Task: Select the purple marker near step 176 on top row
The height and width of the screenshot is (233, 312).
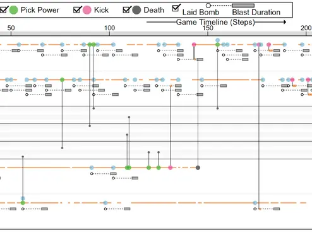Action: [259, 45]
